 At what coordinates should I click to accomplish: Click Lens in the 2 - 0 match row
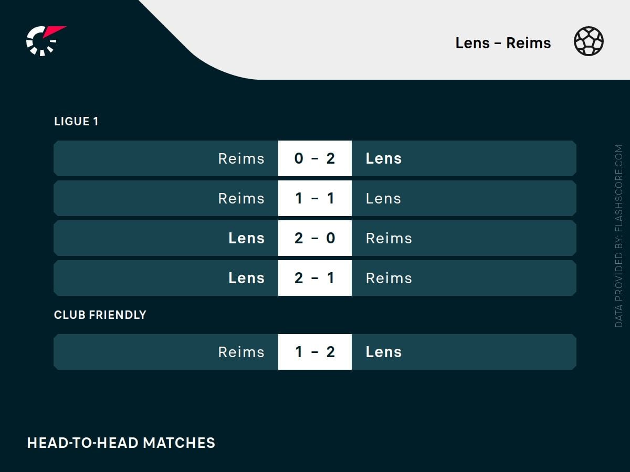[246, 238]
